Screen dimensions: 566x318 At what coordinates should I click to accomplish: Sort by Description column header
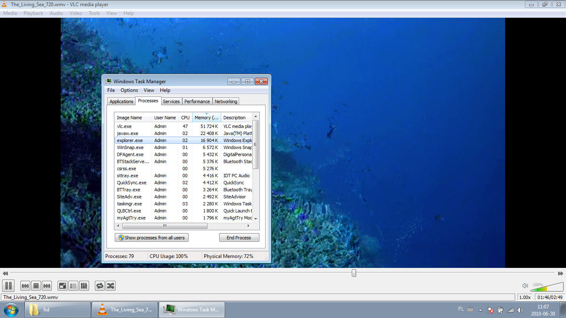[237, 118]
